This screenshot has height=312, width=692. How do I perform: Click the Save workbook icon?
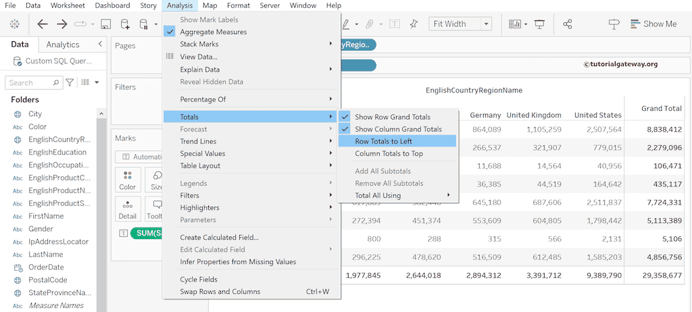tap(105, 24)
